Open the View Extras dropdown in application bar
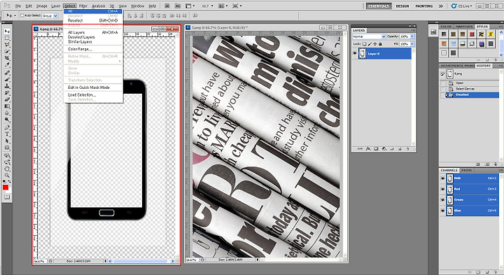This screenshot has height=275, width=504. (190, 6)
